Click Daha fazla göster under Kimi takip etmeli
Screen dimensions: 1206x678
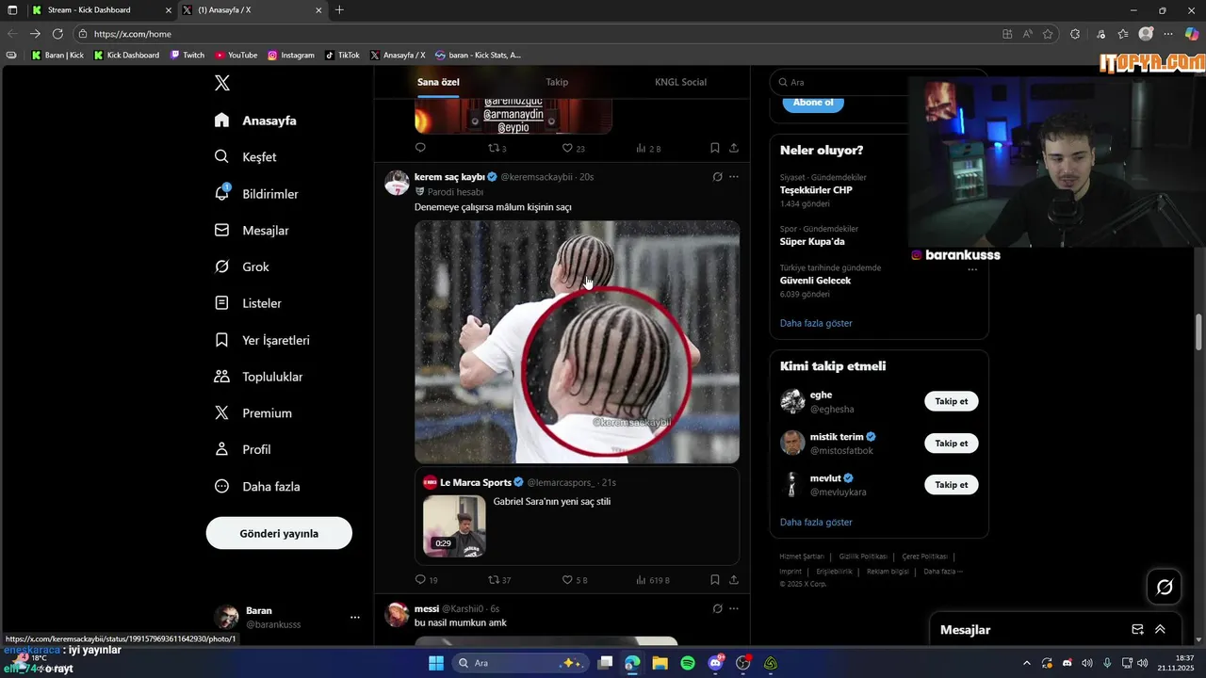click(816, 522)
